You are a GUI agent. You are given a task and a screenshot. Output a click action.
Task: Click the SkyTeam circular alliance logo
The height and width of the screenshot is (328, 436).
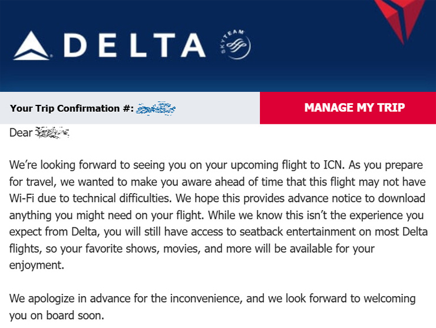click(x=235, y=44)
